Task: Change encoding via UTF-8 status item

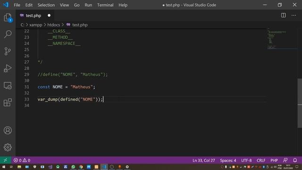Action: point(246,161)
